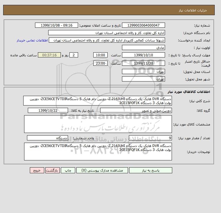Click the شهر محل تحویل field

pyautogui.click(x=143, y=79)
